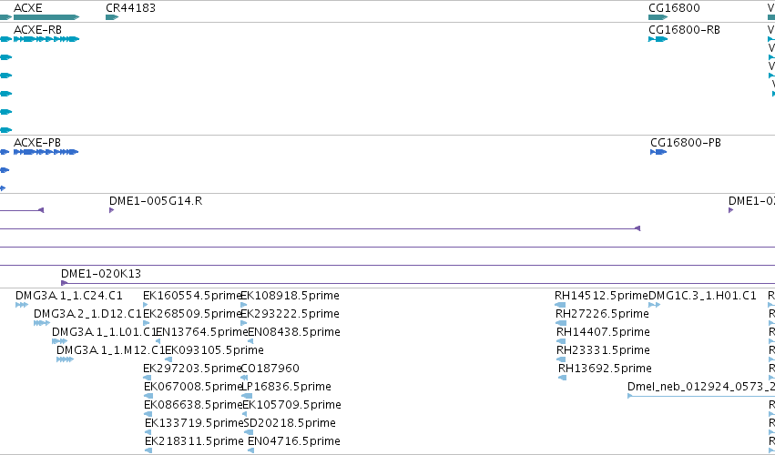Select the DMG3A.2_1.D12.C1 feature glyph

[x=42, y=323]
